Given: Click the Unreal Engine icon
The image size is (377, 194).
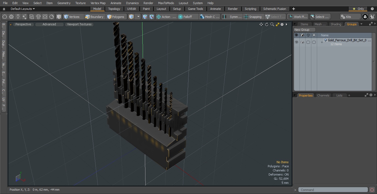Looking at the screenshot, I should (x=372, y=17).
